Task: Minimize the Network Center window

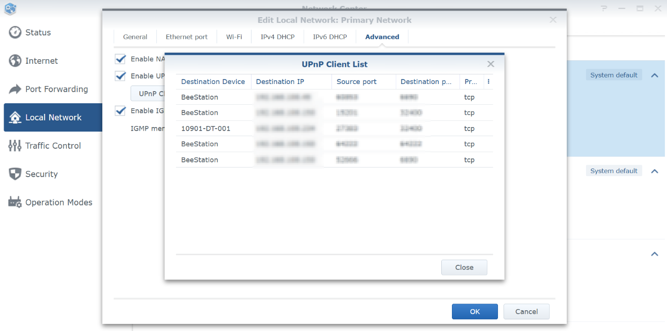Action: coord(622,8)
